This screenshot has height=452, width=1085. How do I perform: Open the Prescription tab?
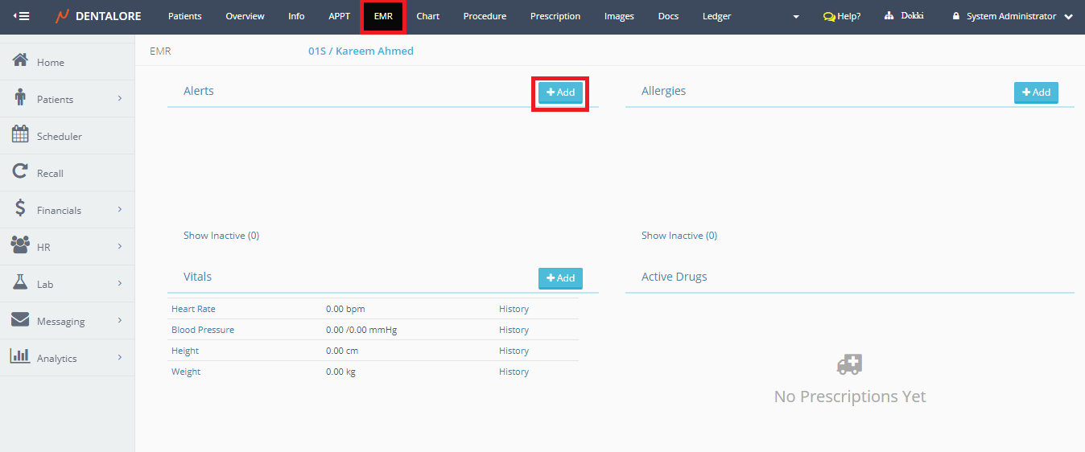tap(555, 16)
